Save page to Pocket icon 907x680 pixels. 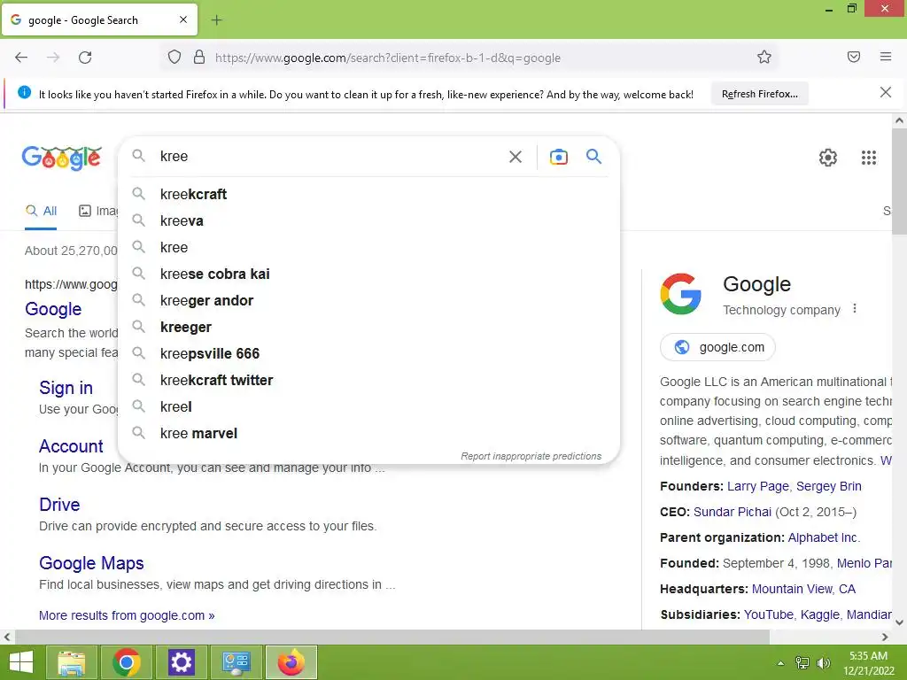853,57
